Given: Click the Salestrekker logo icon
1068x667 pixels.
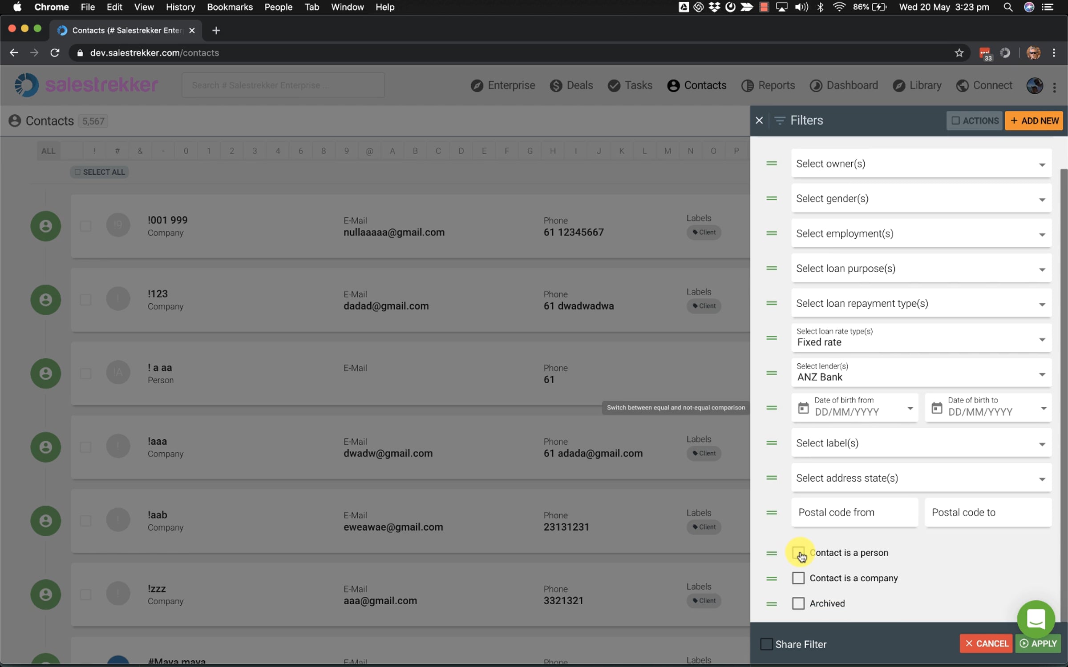Looking at the screenshot, I should coord(26,85).
